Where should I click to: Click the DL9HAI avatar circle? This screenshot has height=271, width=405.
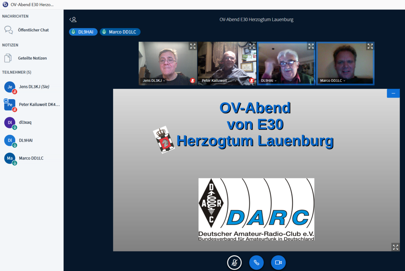(10, 140)
